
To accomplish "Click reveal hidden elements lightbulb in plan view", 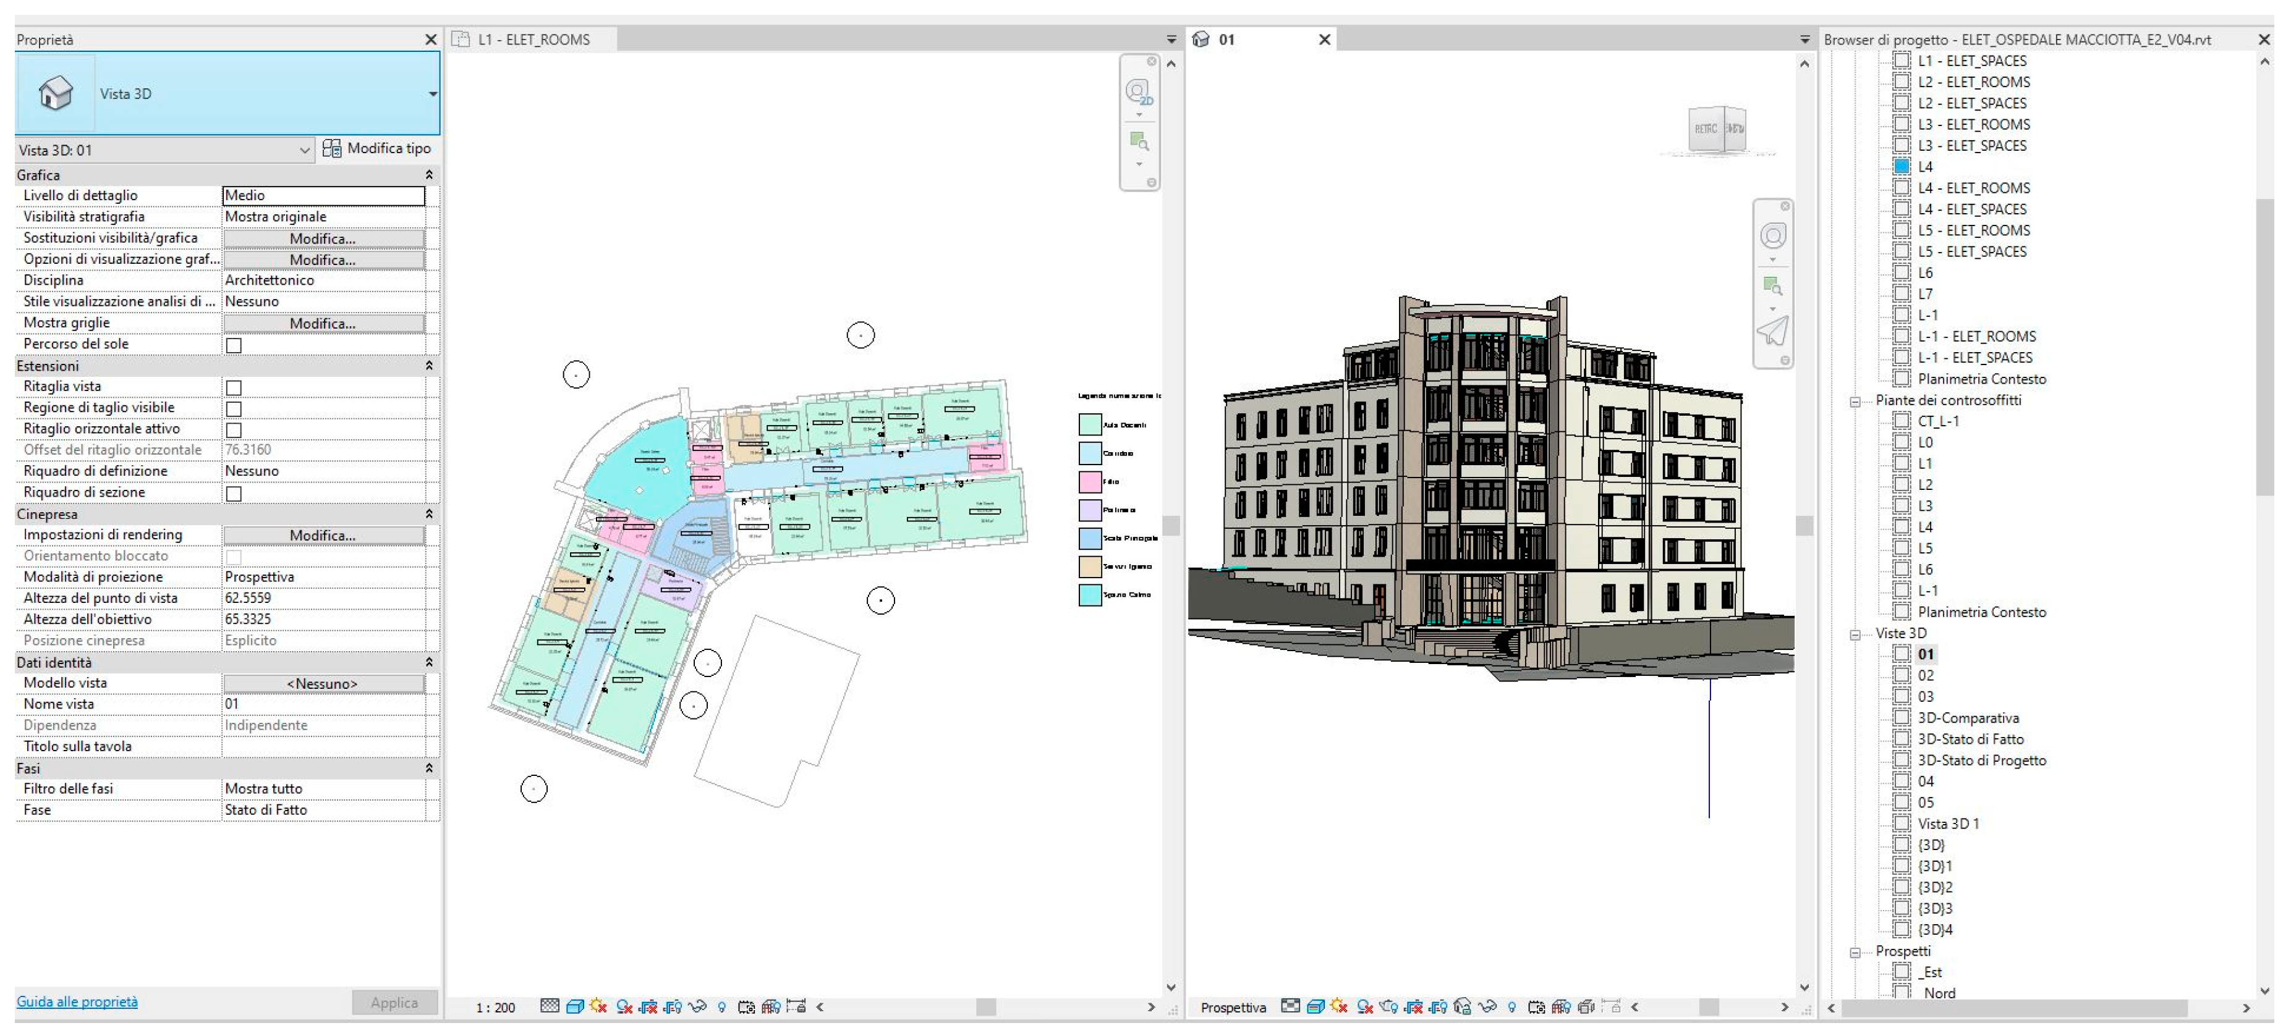I will point(721,1007).
